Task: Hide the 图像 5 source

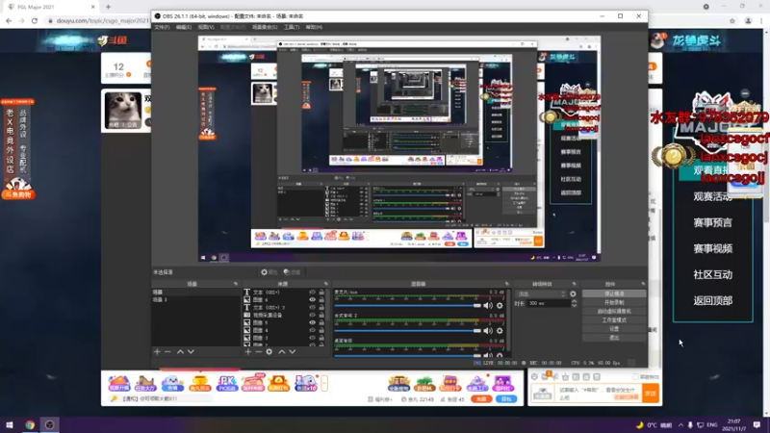Action: tap(312, 322)
